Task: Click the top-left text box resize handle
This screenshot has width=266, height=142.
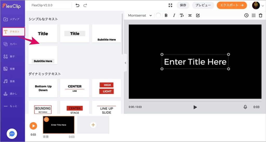Action: click(x=162, y=54)
